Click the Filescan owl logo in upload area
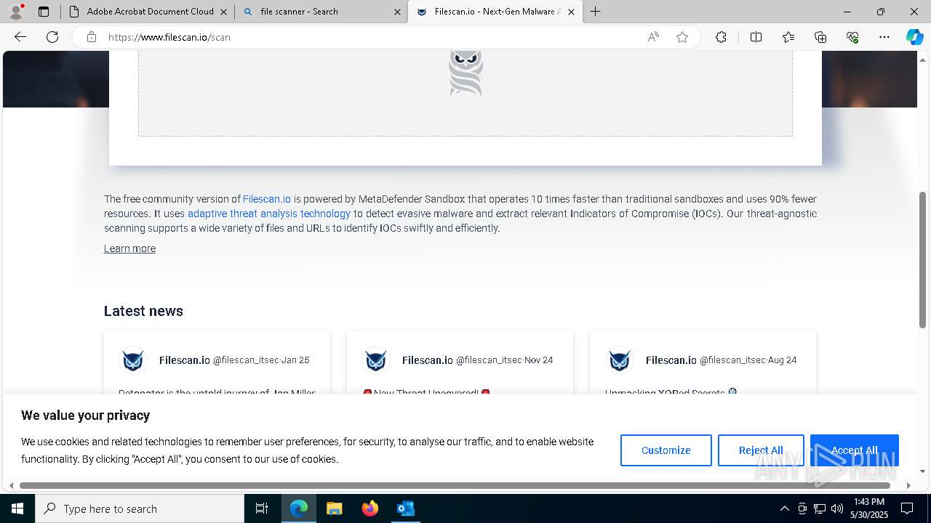Image resolution: width=931 pixels, height=523 pixels. (x=465, y=73)
